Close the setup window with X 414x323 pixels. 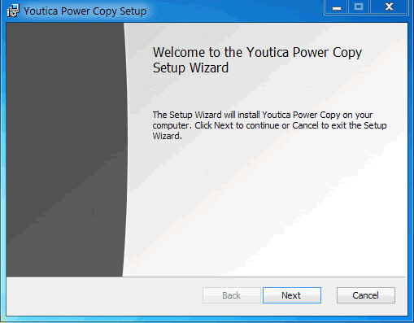tap(389, 7)
